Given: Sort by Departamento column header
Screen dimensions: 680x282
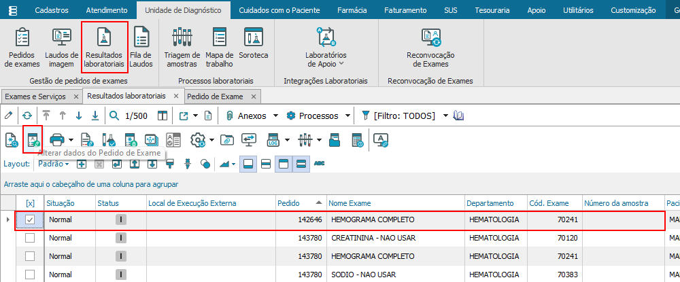Looking at the screenshot, I should click(x=496, y=203).
